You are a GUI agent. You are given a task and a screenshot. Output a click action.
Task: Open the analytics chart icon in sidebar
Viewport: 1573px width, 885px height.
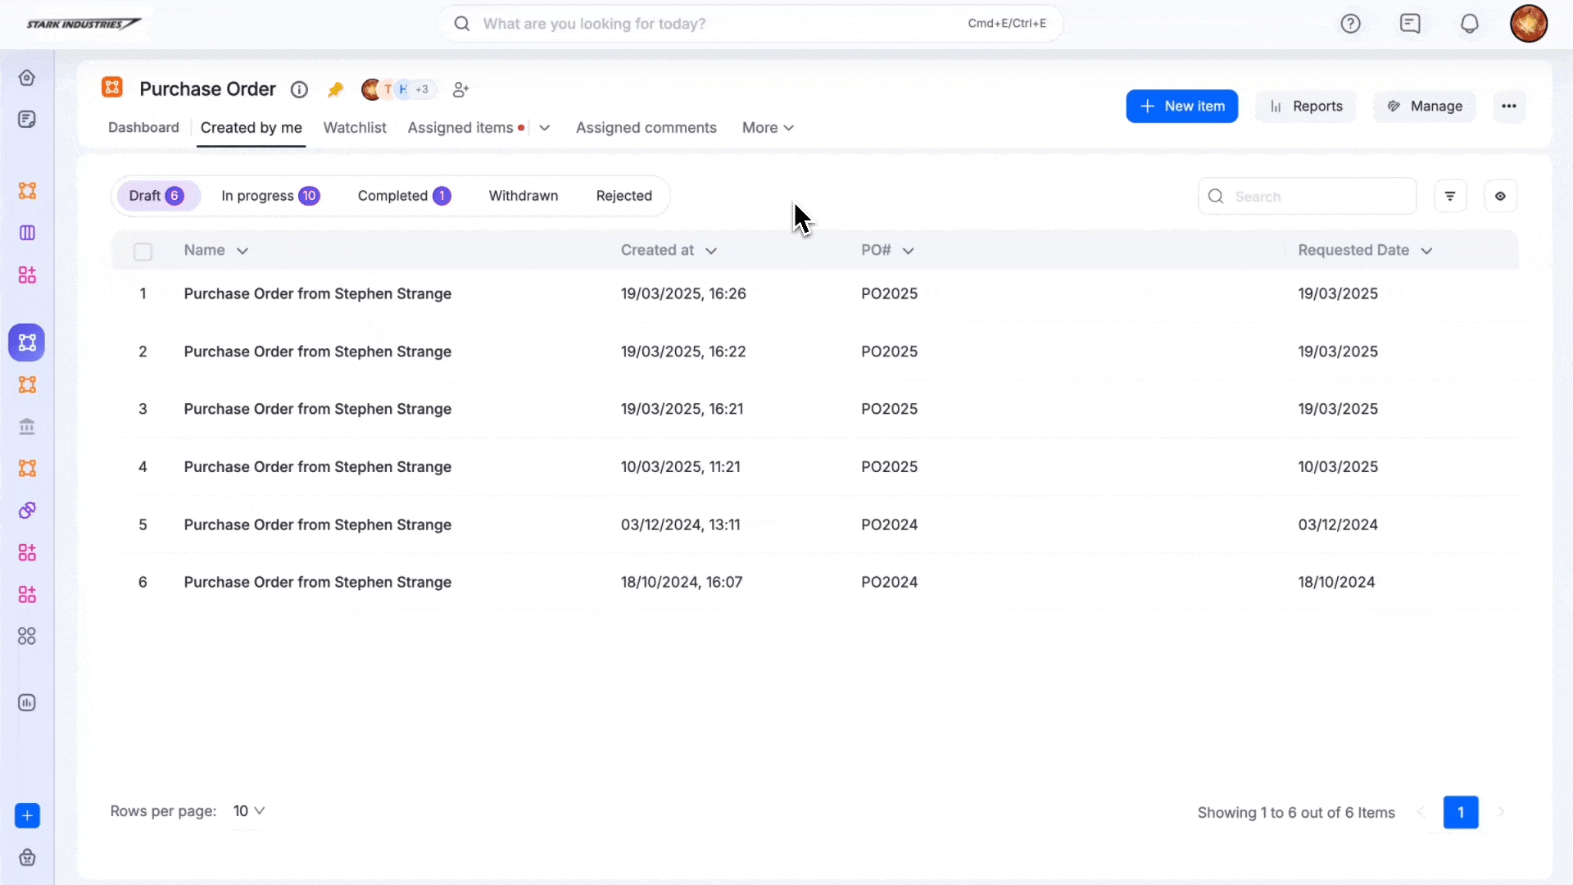[x=27, y=703]
